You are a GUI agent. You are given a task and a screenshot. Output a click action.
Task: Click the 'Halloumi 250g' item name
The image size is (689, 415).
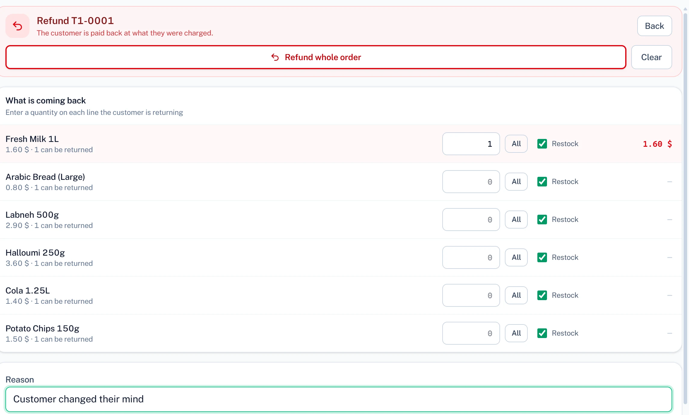pyautogui.click(x=35, y=253)
